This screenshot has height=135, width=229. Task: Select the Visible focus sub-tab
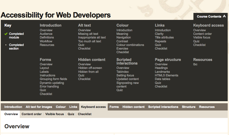coord(55,114)
